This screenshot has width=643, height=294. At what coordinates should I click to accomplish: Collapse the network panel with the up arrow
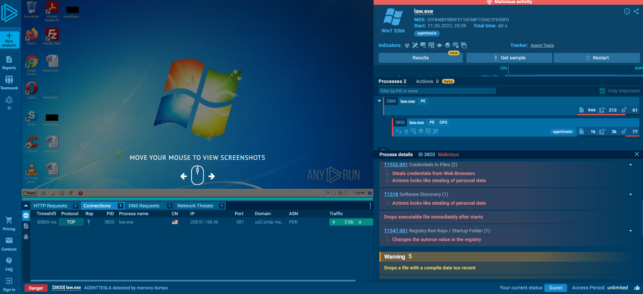[x=26, y=206]
